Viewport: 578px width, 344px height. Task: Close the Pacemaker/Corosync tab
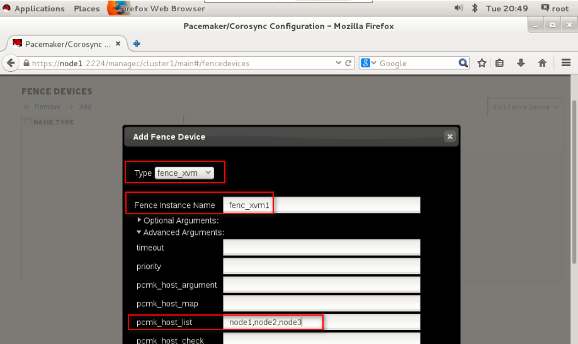tap(118, 43)
